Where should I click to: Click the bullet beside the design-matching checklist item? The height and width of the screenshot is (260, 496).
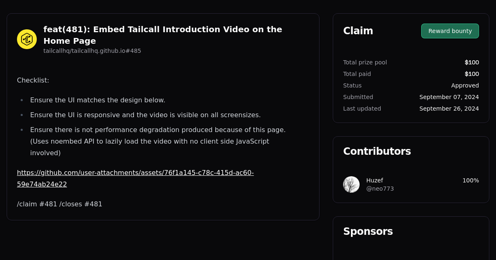21,100
